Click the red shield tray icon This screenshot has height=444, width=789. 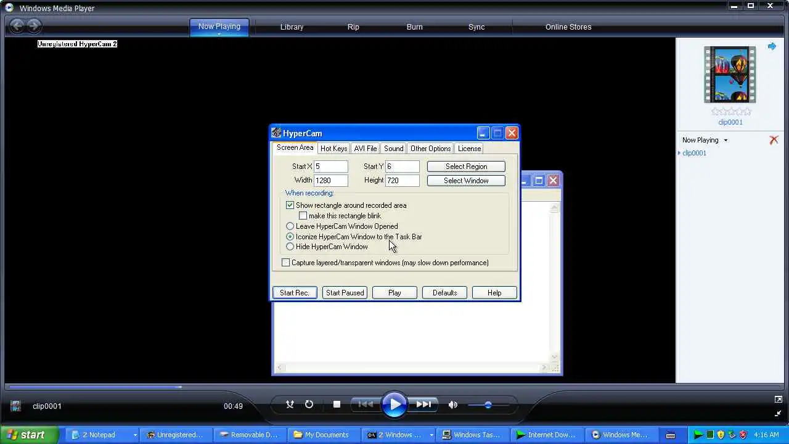[x=743, y=435]
